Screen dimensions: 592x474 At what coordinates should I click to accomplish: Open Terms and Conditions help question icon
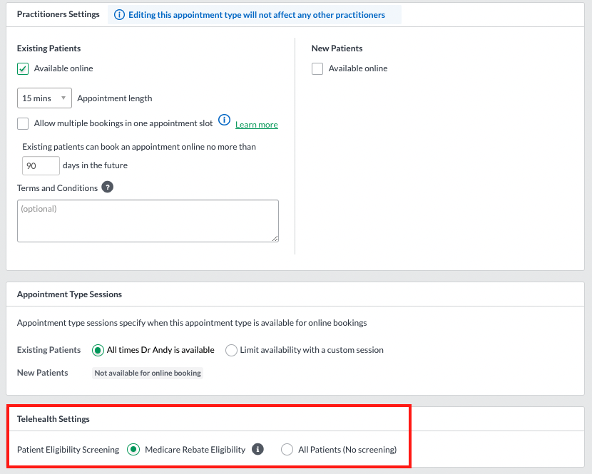coord(108,187)
